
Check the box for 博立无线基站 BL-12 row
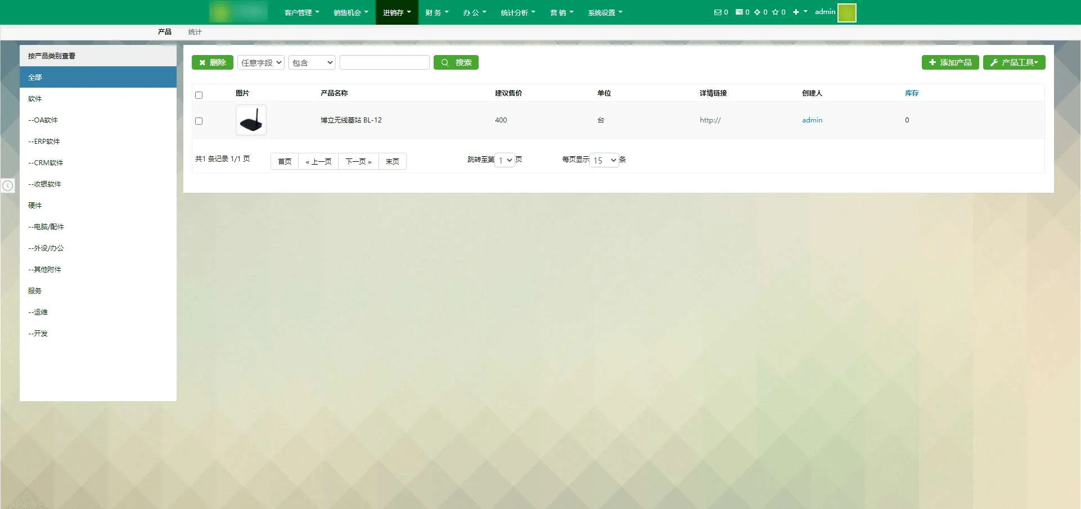[199, 121]
